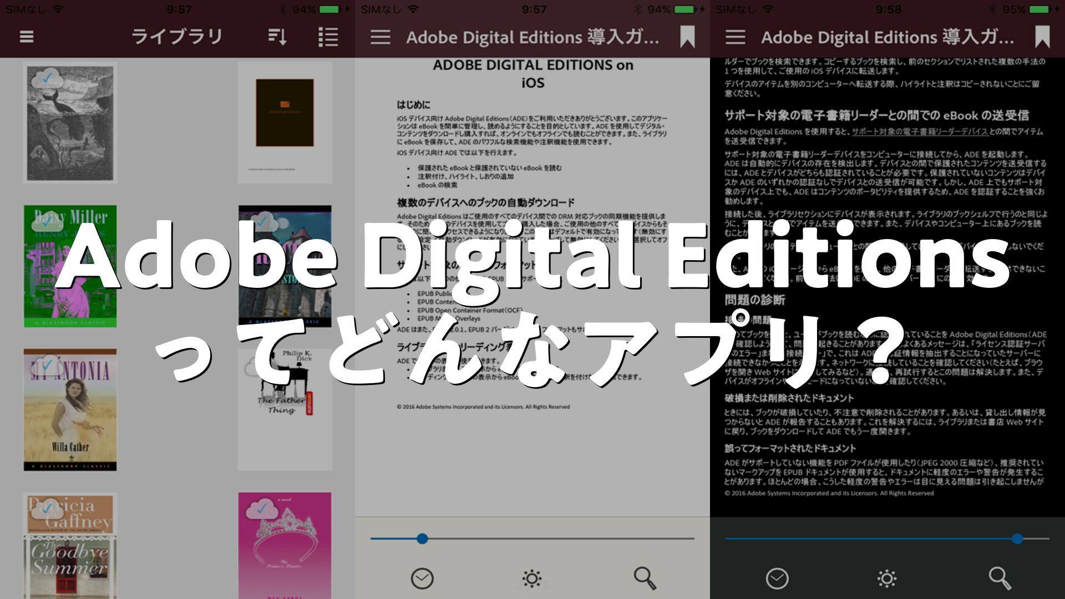Move the page slider in the dark reader
The width and height of the screenshot is (1065, 599).
tap(1017, 538)
